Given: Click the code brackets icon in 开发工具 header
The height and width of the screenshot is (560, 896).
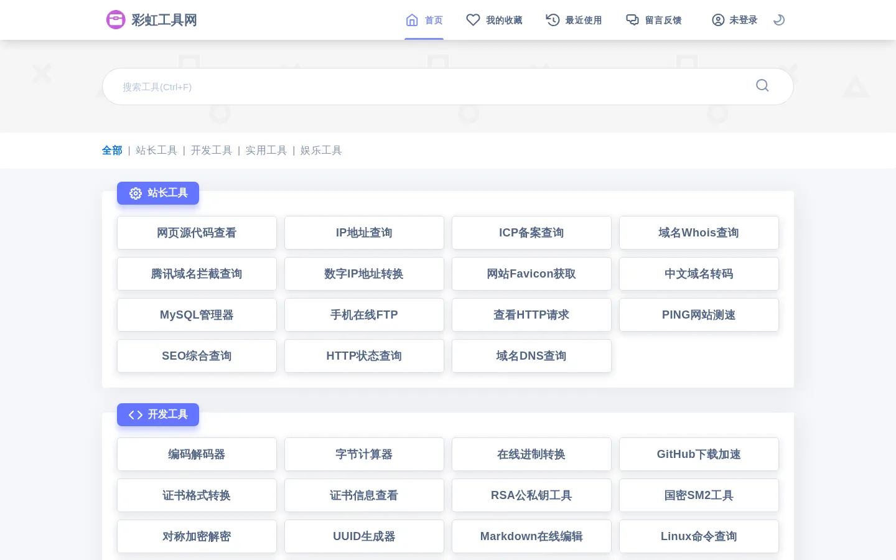Looking at the screenshot, I should tap(136, 415).
